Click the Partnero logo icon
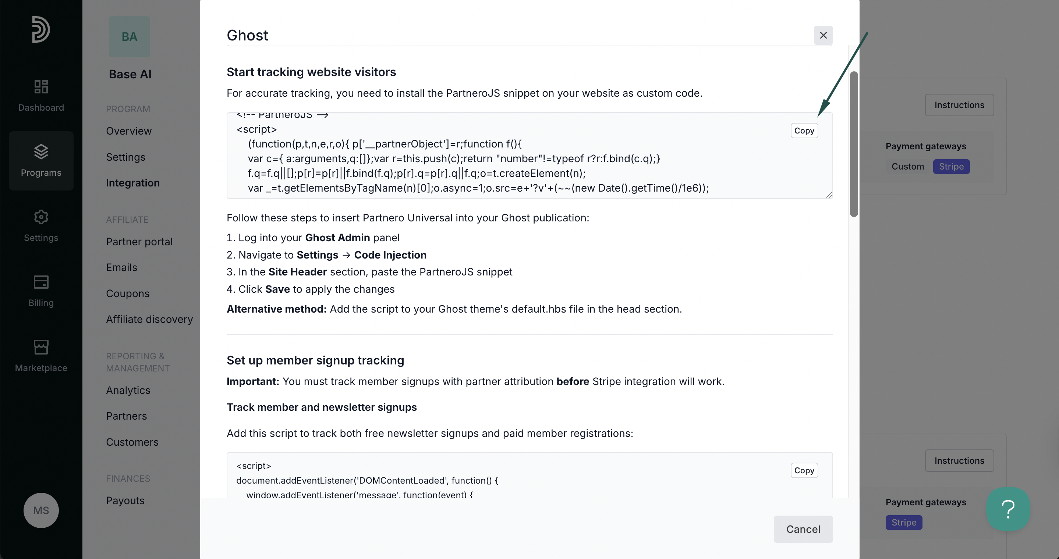Image resolution: width=1059 pixels, height=559 pixels. [x=41, y=29]
